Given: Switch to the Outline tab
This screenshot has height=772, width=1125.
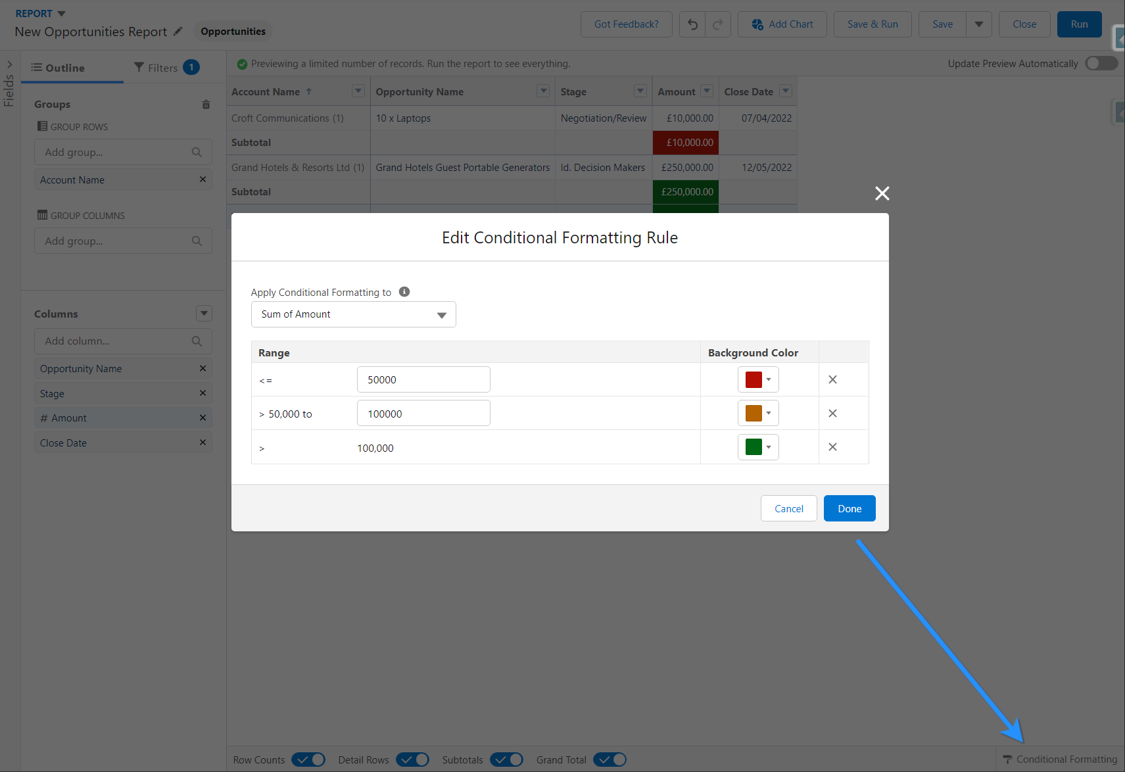Looking at the screenshot, I should [x=72, y=68].
